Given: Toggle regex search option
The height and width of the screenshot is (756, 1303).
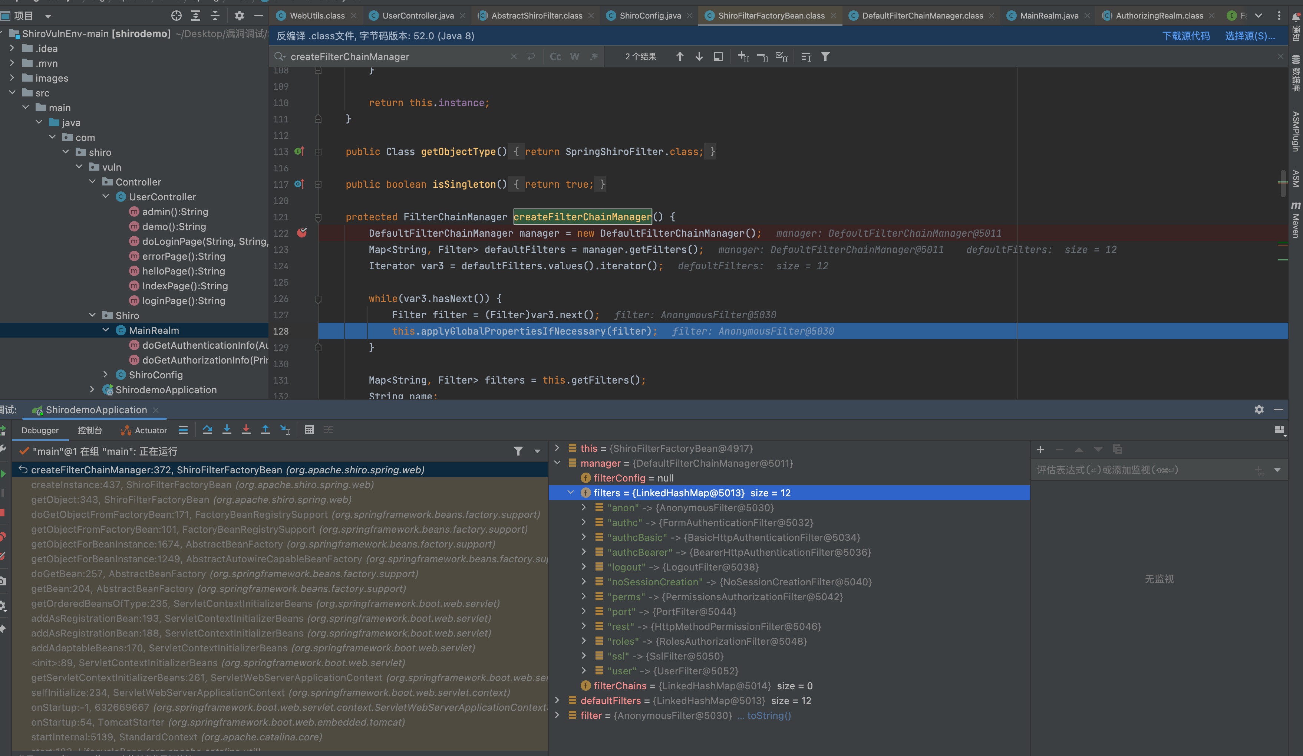Looking at the screenshot, I should (x=594, y=56).
